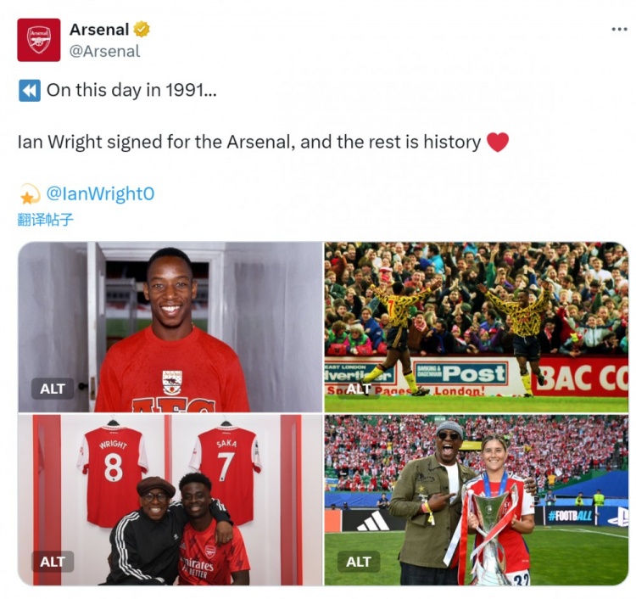
Task: Click the 'On this day in 1991...' post text
Action: (x=131, y=90)
